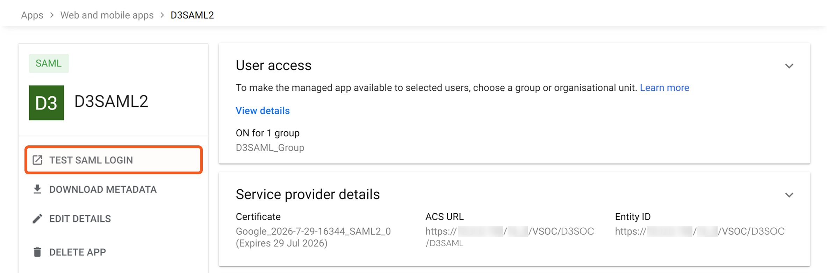This screenshot has height=273, width=827.
Task: Click the Google SAML2 certificate name
Action: [x=313, y=232]
